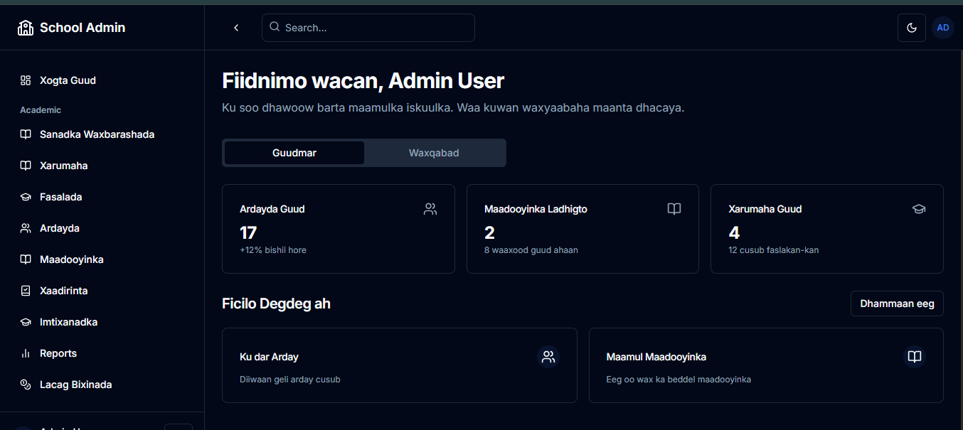963x430 pixels.
Task: Open Sanadka Waxbarashada in the sidebar
Action: point(97,134)
